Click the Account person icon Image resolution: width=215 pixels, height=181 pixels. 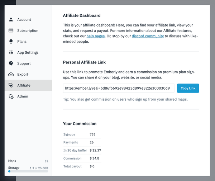tap(11, 20)
